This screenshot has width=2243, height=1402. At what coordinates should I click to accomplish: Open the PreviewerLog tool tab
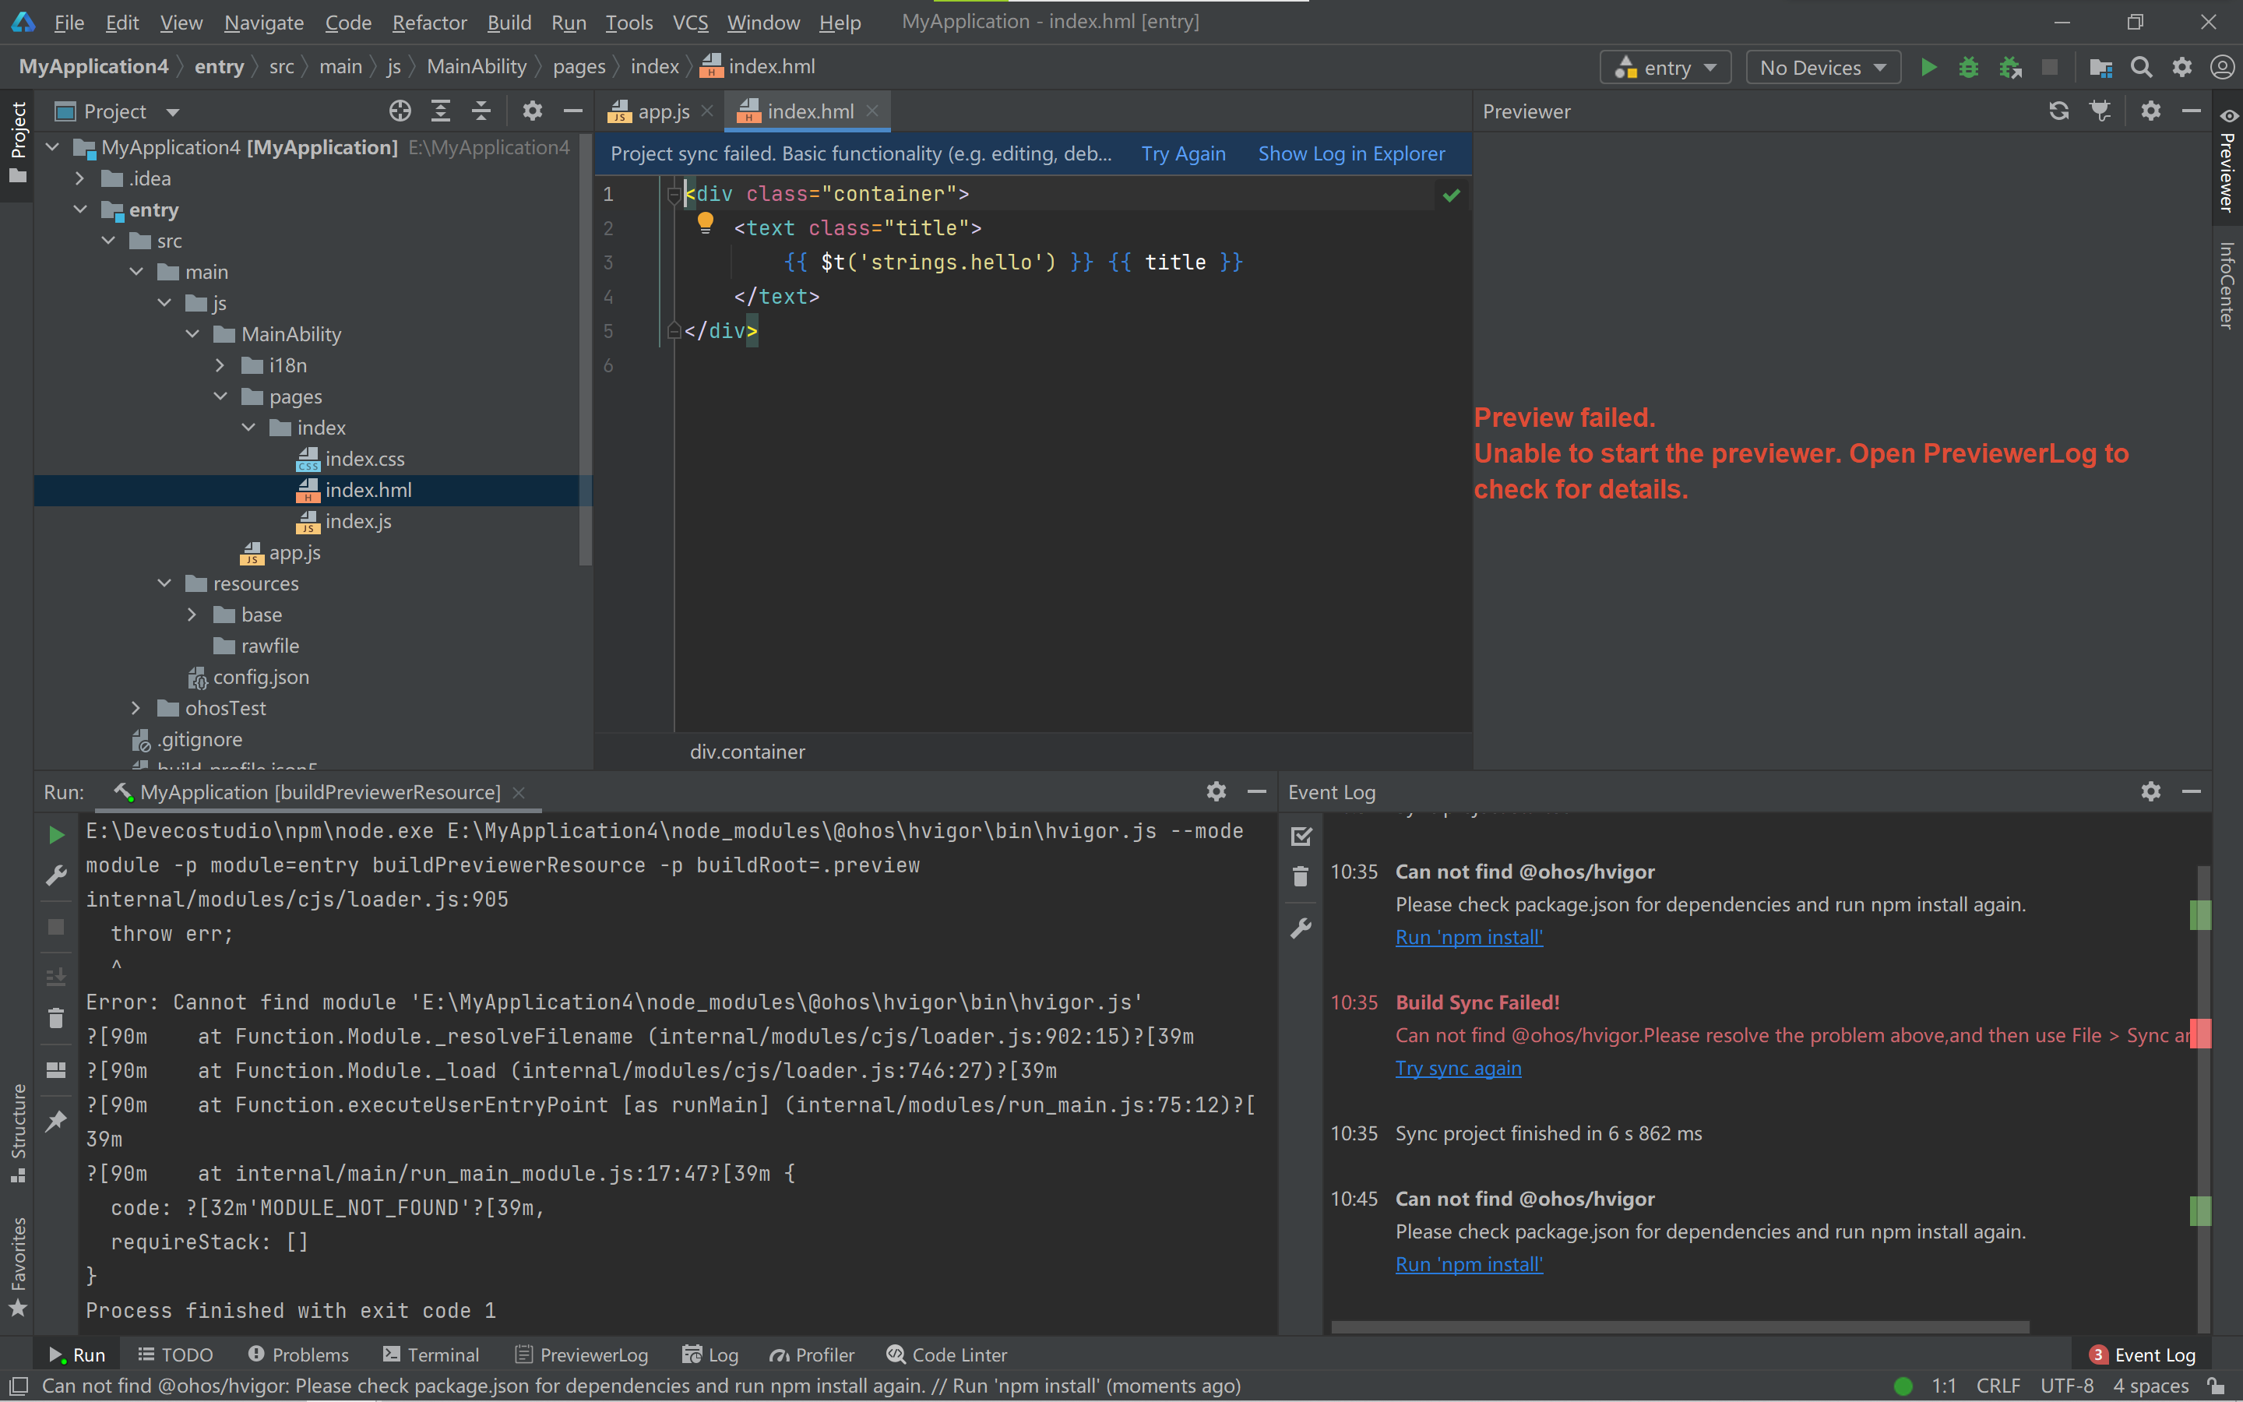click(581, 1354)
